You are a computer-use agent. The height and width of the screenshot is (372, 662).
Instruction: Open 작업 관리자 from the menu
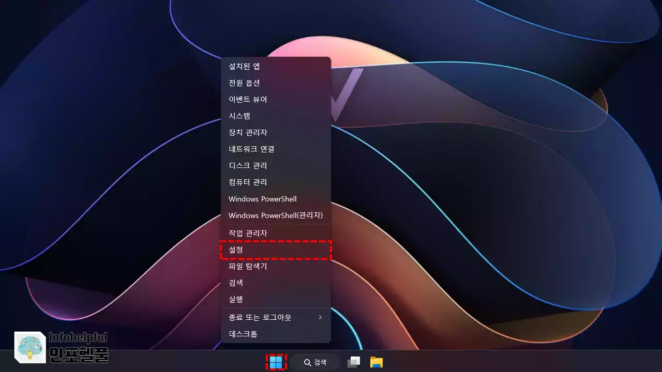point(276,233)
